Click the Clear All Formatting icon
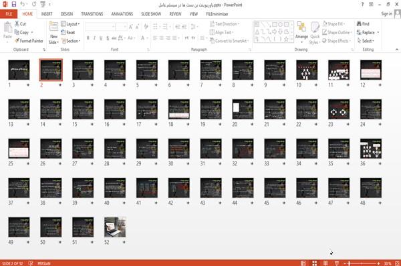The height and width of the screenshot is (266, 401). pos(146,27)
